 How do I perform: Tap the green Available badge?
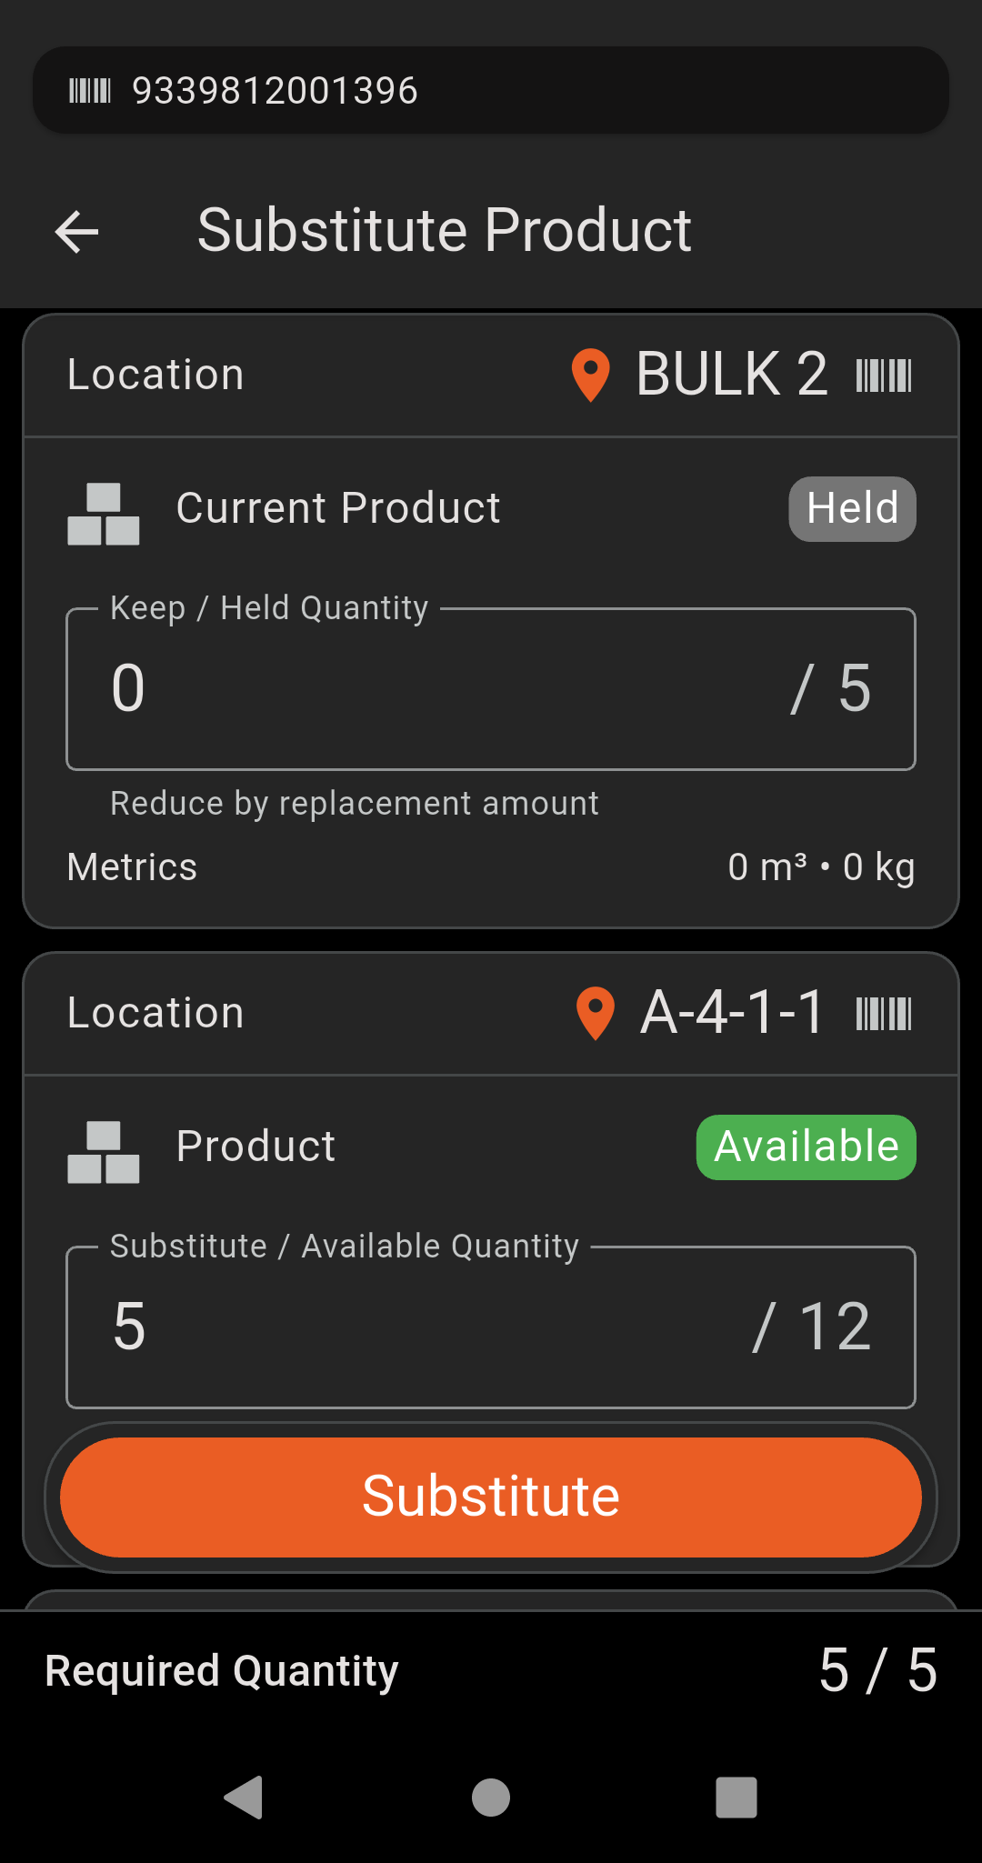806,1147
